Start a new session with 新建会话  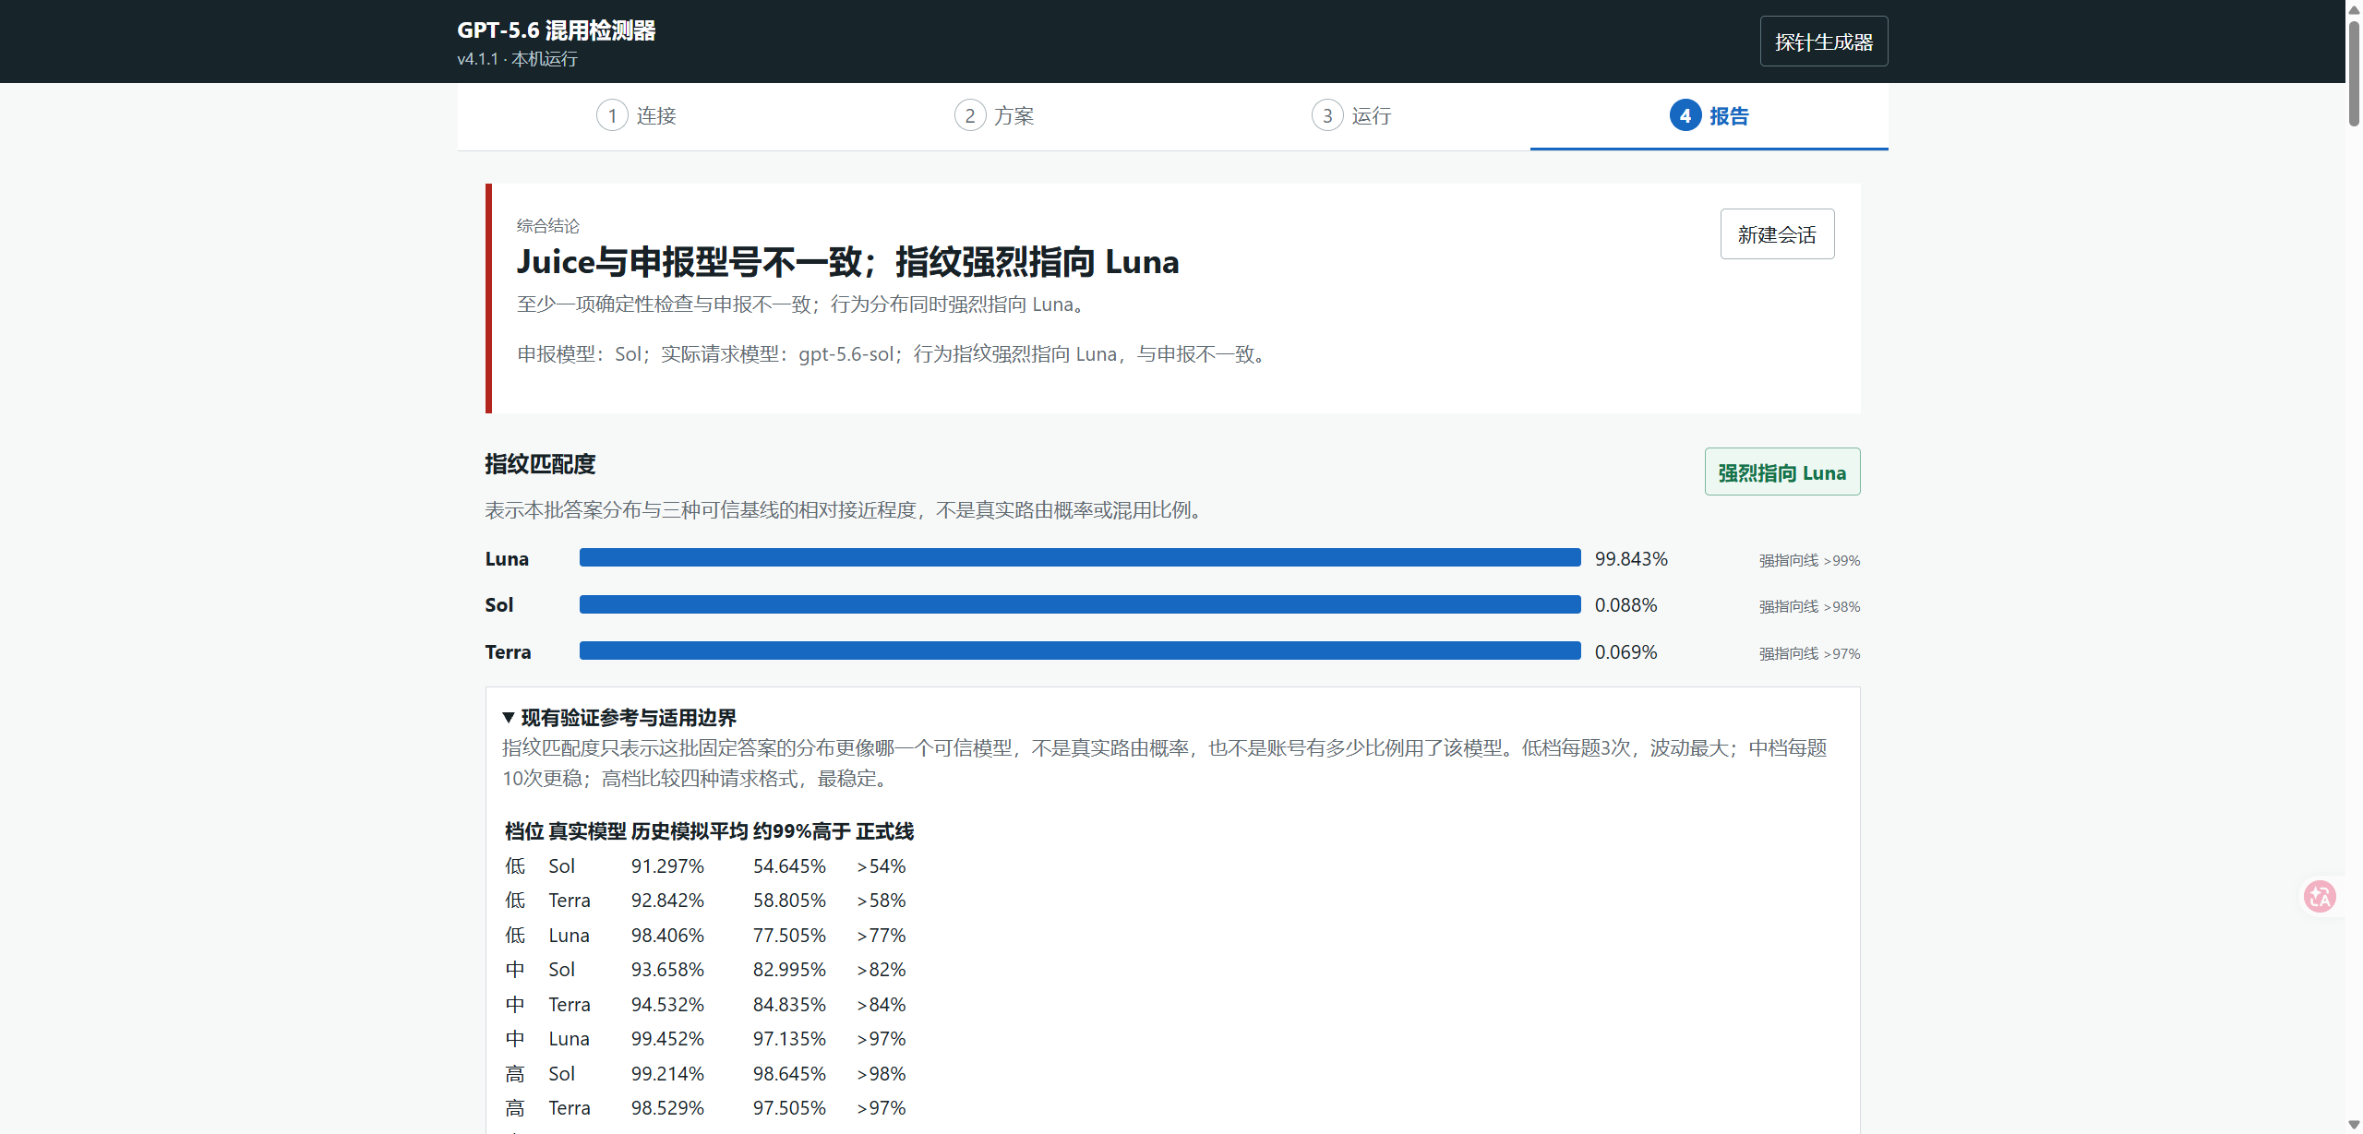tap(1777, 234)
